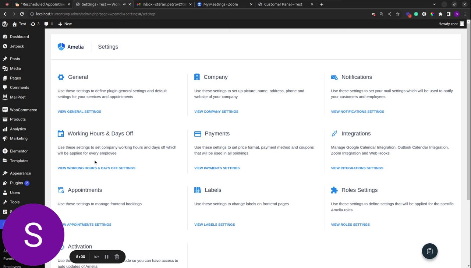
Task: Open the floating clipboard button
Action: [x=429, y=251]
